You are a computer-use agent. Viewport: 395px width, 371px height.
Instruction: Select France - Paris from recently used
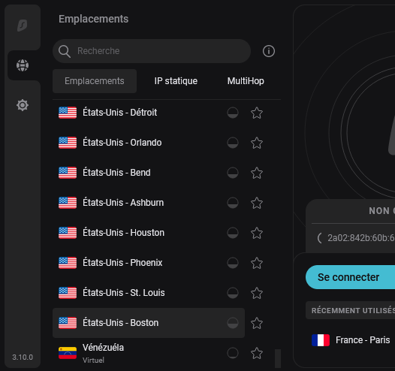pos(353,340)
